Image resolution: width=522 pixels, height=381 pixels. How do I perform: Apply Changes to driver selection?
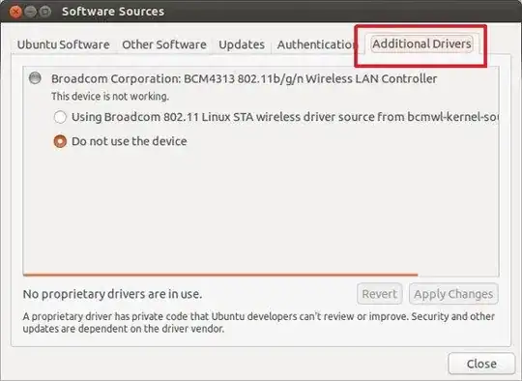coord(453,294)
